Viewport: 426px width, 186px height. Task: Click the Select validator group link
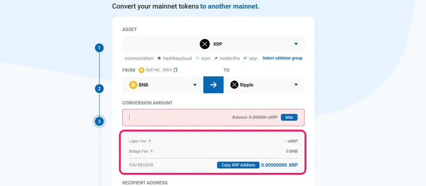point(282,58)
